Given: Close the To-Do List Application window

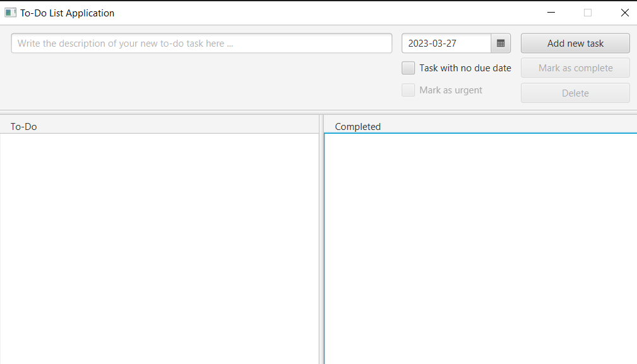Looking at the screenshot, I should 624,13.
